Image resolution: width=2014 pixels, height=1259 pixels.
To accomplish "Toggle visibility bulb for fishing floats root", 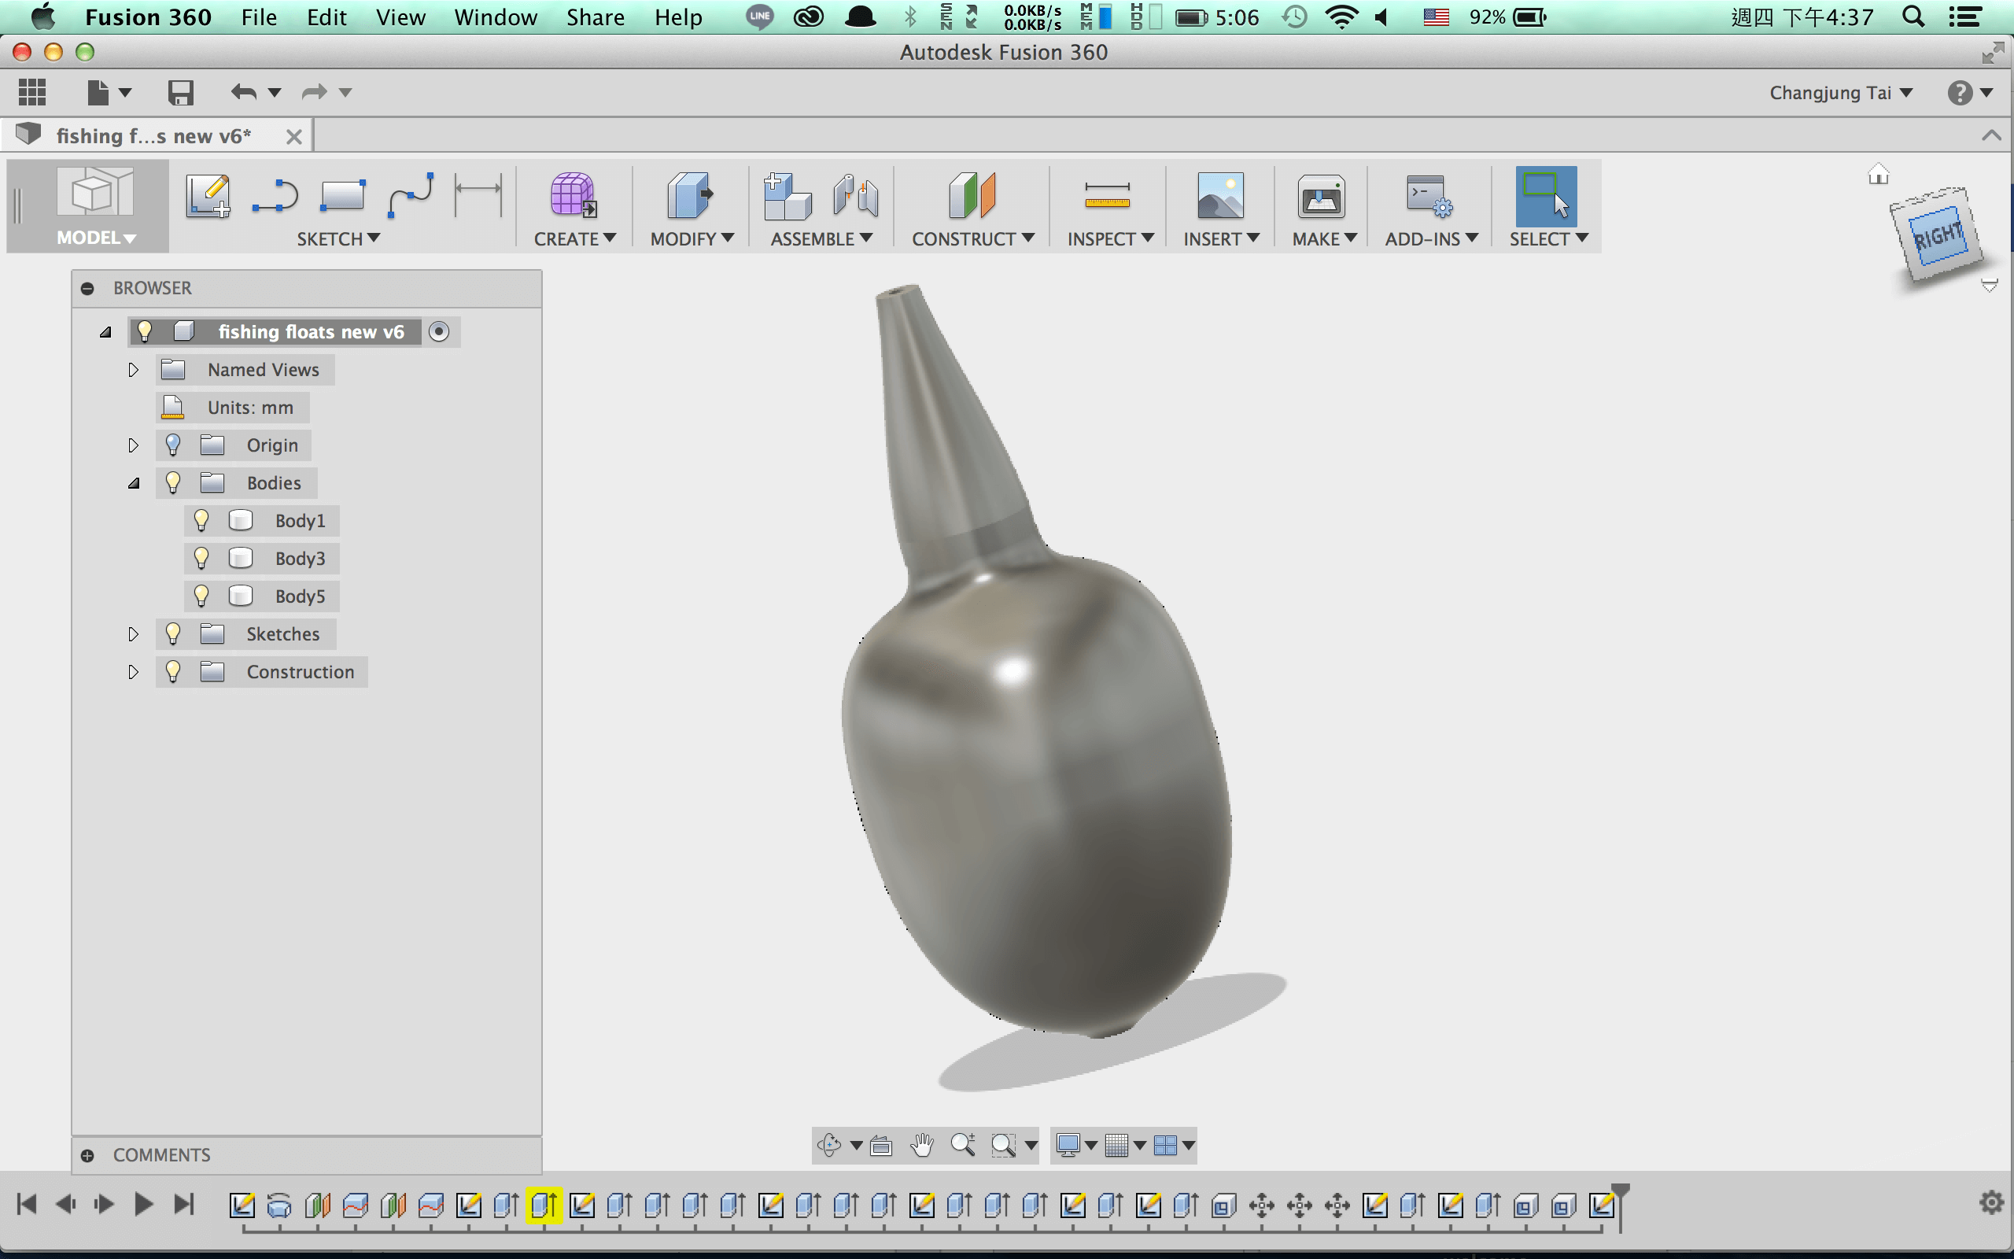I will tap(144, 331).
